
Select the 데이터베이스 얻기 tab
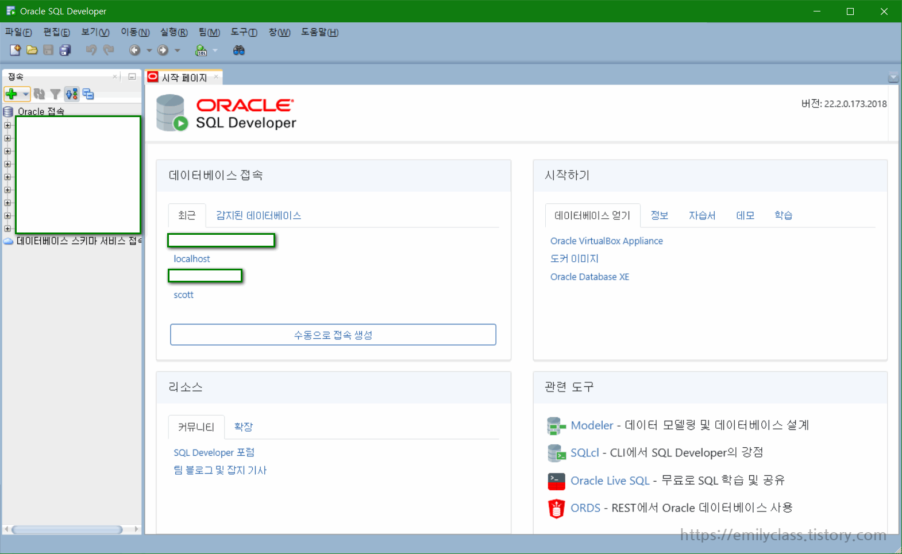point(592,215)
